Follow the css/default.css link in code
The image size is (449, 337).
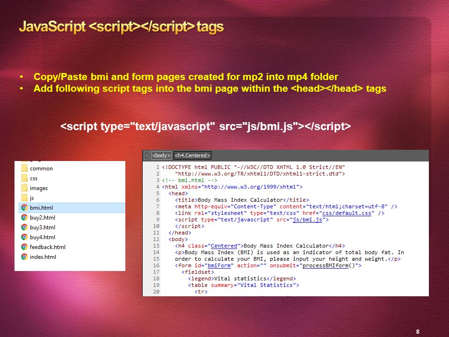tap(347, 213)
